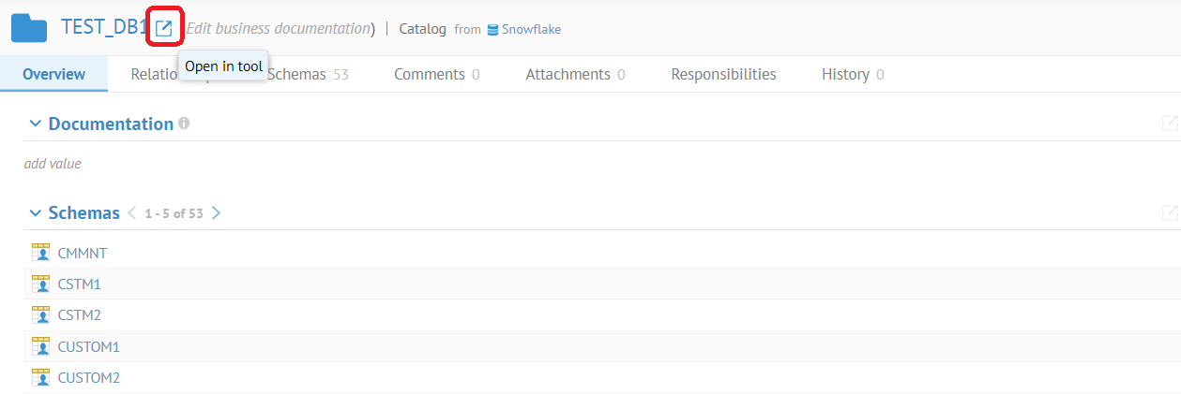Collapse the Schemas section
The image size is (1181, 394).
(x=36, y=213)
